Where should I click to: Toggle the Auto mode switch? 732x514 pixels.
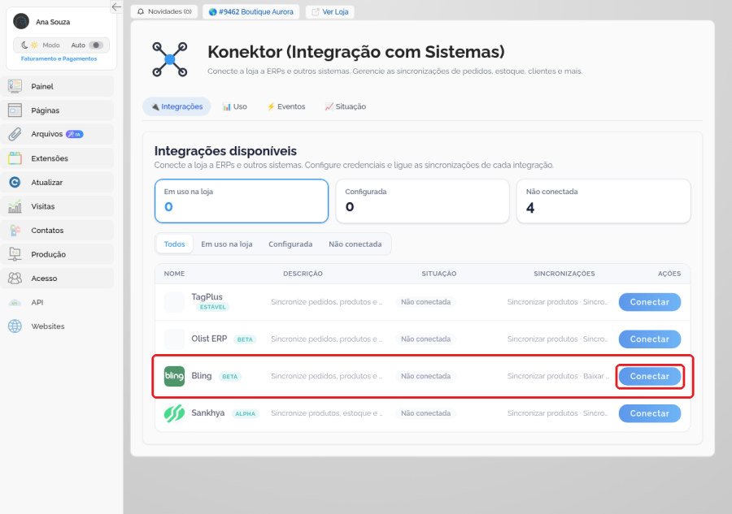(96, 45)
